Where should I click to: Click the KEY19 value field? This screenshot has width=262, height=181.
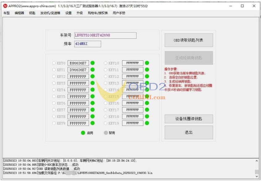(x=133, y=123)
